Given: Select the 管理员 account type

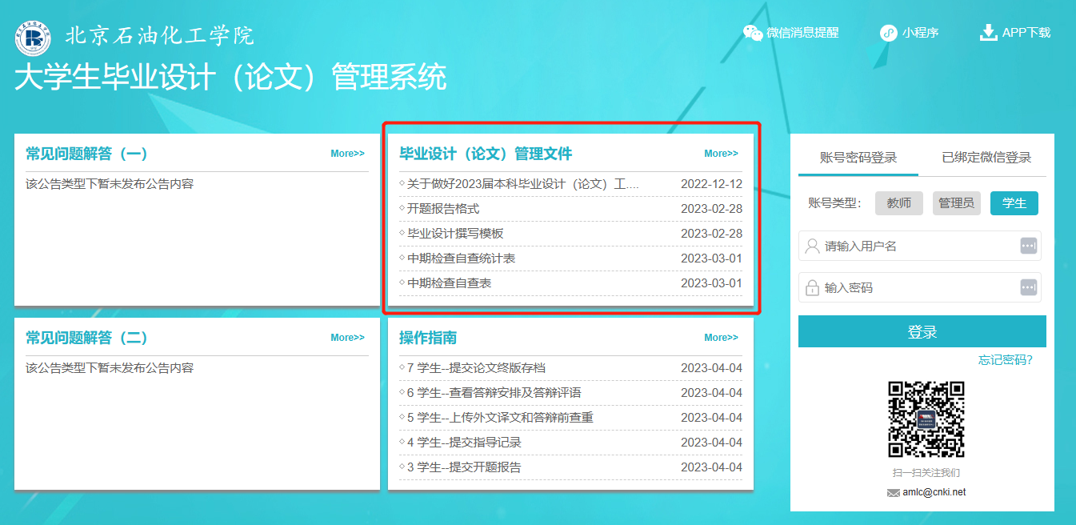Looking at the screenshot, I should point(956,203).
